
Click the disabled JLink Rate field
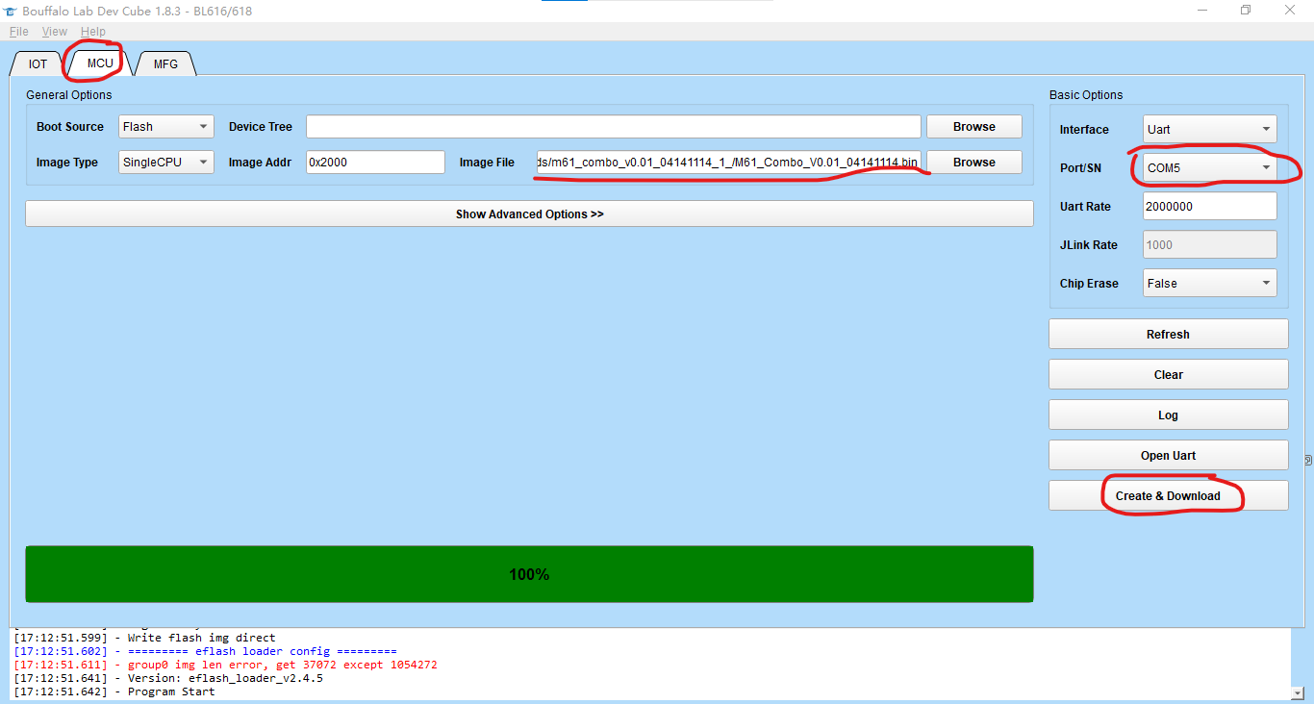point(1210,245)
